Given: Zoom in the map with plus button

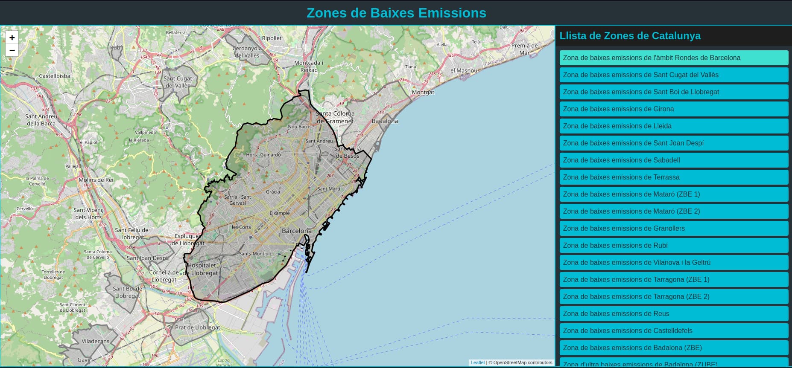Looking at the screenshot, I should pos(12,38).
